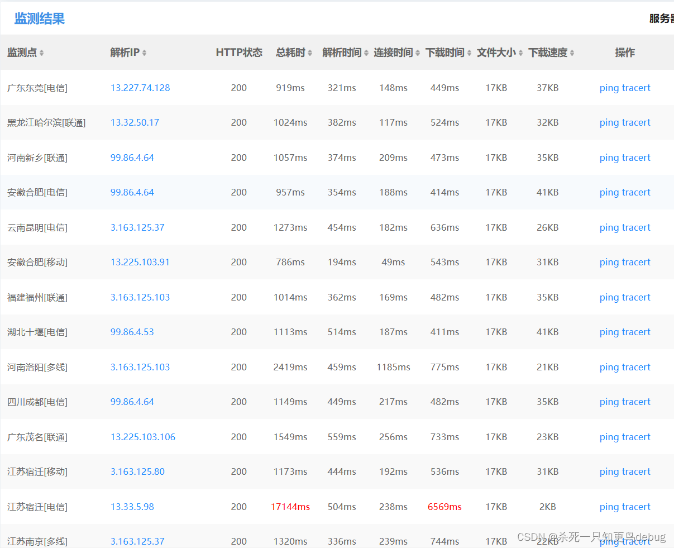Image resolution: width=674 pixels, height=548 pixels.
Task: Run ping for 安徽合肥[电信]
Action: (609, 193)
